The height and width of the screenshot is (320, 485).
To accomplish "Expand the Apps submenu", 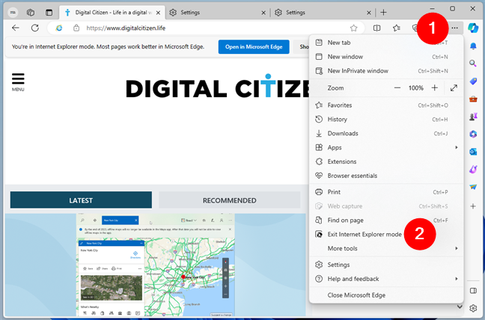I will click(385, 147).
